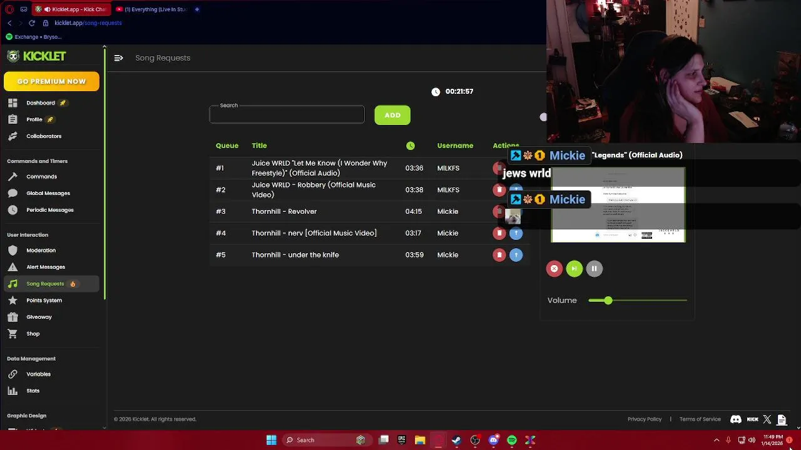Image resolution: width=801 pixels, height=450 pixels.
Task: Open Epic Games from taskbar
Action: [402, 440]
